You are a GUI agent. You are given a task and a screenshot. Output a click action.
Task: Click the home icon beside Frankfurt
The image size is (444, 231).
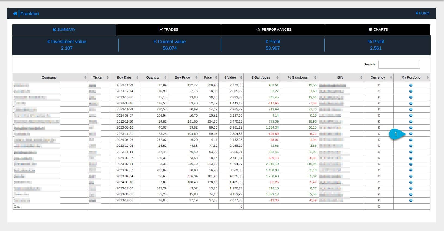click(15, 14)
